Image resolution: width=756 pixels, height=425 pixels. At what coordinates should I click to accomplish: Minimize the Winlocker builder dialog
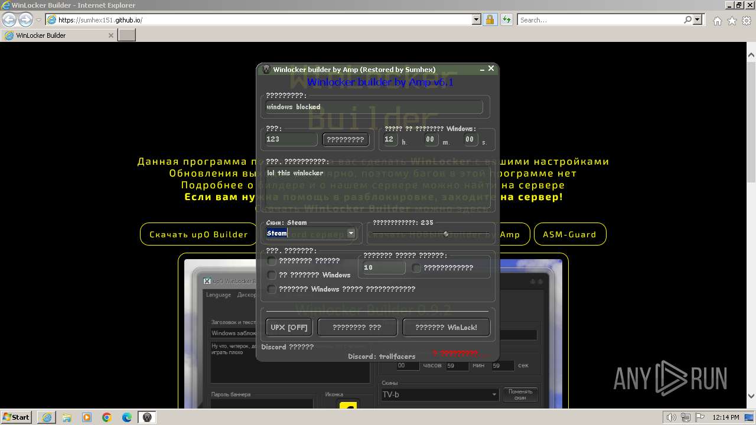[x=481, y=69]
